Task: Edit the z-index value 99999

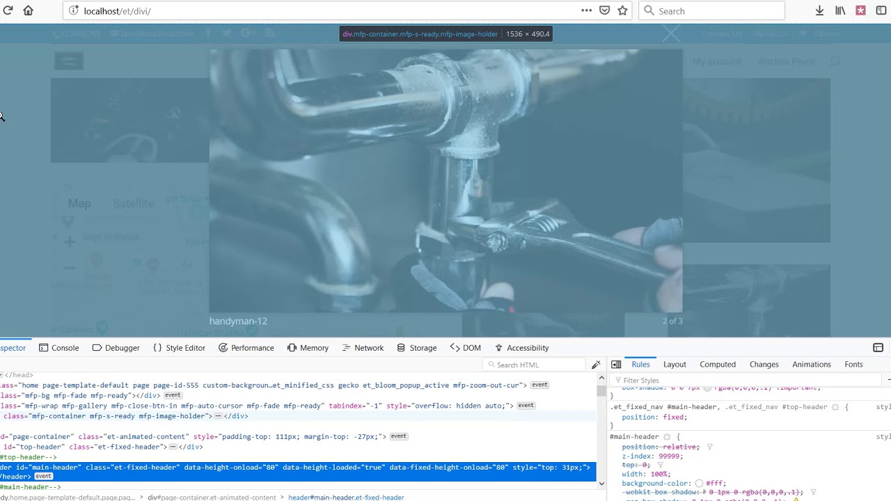Action: click(x=669, y=456)
